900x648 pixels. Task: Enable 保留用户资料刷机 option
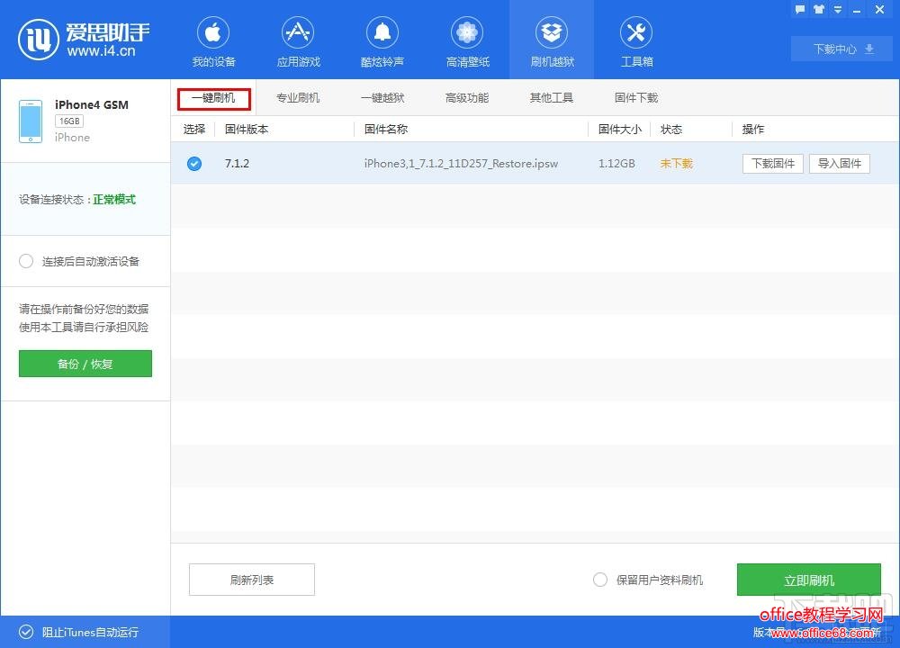tap(600, 580)
